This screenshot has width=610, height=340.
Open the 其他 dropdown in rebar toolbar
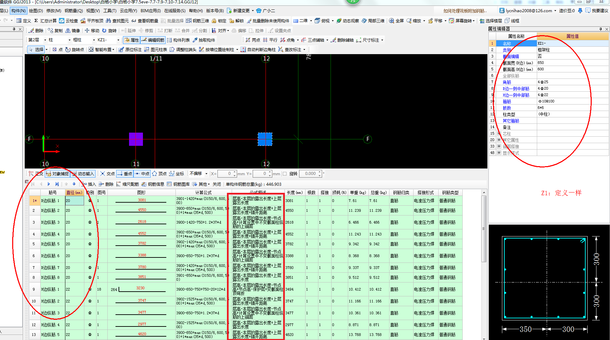click(201, 184)
